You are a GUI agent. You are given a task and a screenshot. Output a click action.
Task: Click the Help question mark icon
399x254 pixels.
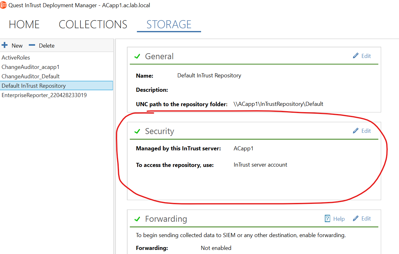328,219
